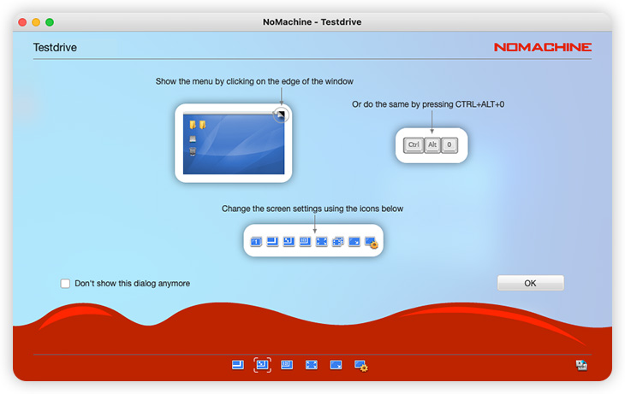625x394 pixels.
Task: Click the first icon in the illustrated icon strip
Action: coord(255,243)
